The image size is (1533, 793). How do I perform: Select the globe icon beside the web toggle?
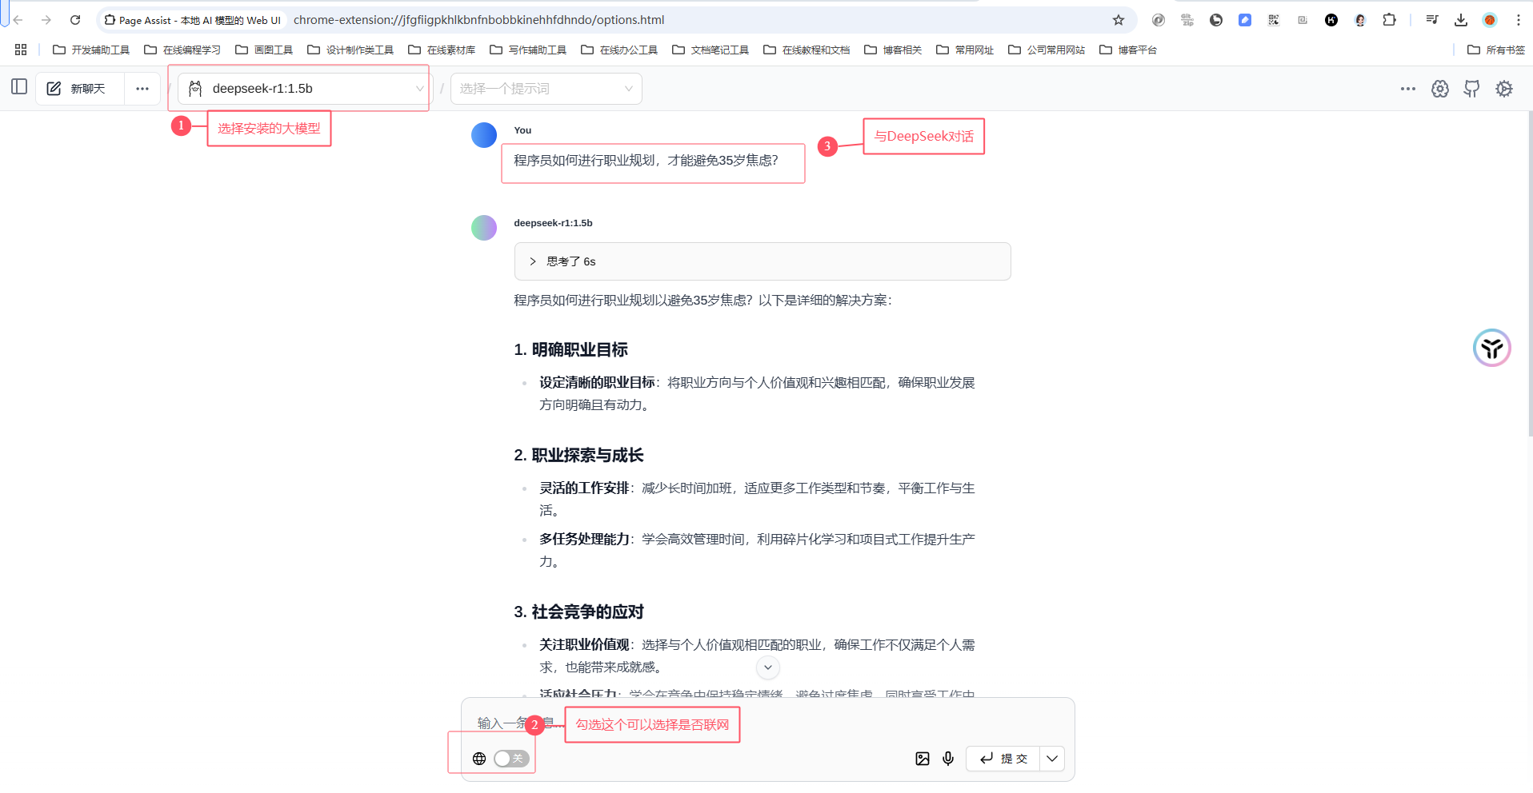pos(479,759)
